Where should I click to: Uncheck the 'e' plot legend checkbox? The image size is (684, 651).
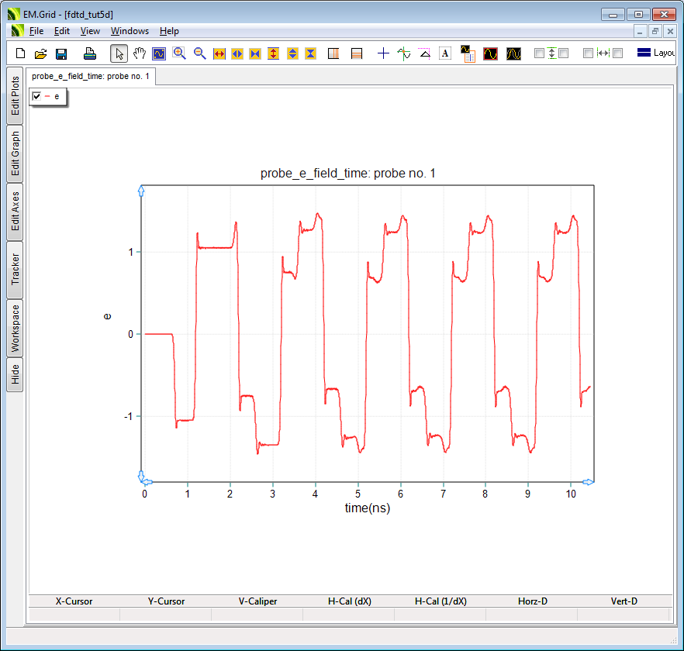pyautogui.click(x=36, y=96)
